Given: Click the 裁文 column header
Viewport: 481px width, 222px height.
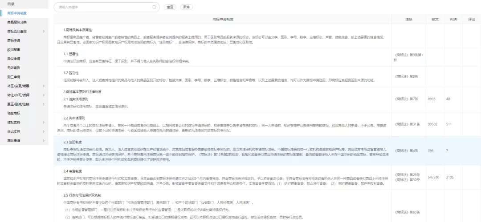Looking at the screenshot, I should 435,19.
